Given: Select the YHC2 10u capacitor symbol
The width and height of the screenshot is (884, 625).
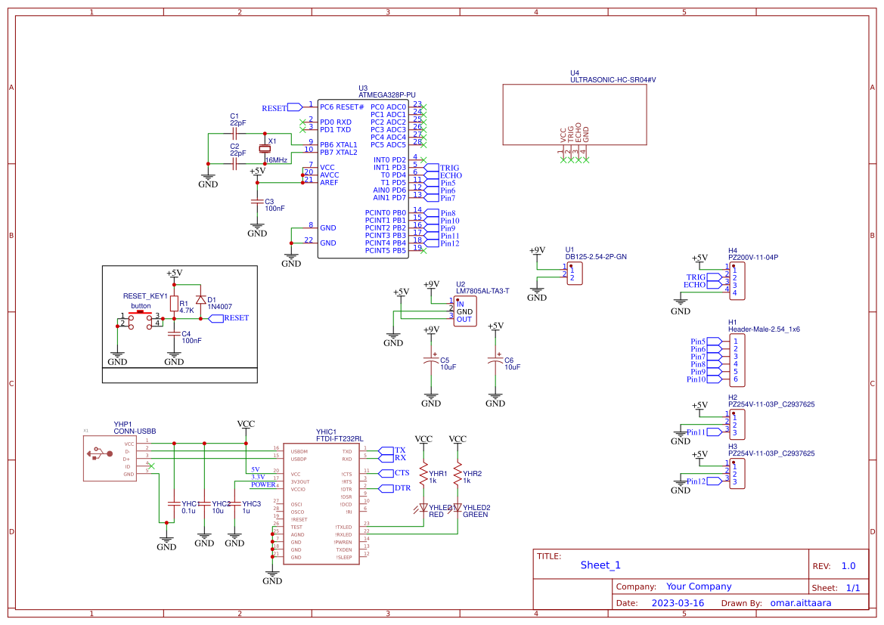Looking at the screenshot, I should pos(204,504).
